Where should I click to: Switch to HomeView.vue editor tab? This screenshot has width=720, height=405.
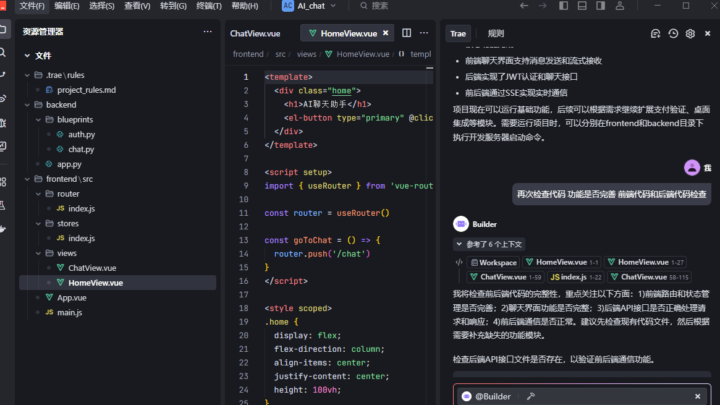pyautogui.click(x=349, y=33)
